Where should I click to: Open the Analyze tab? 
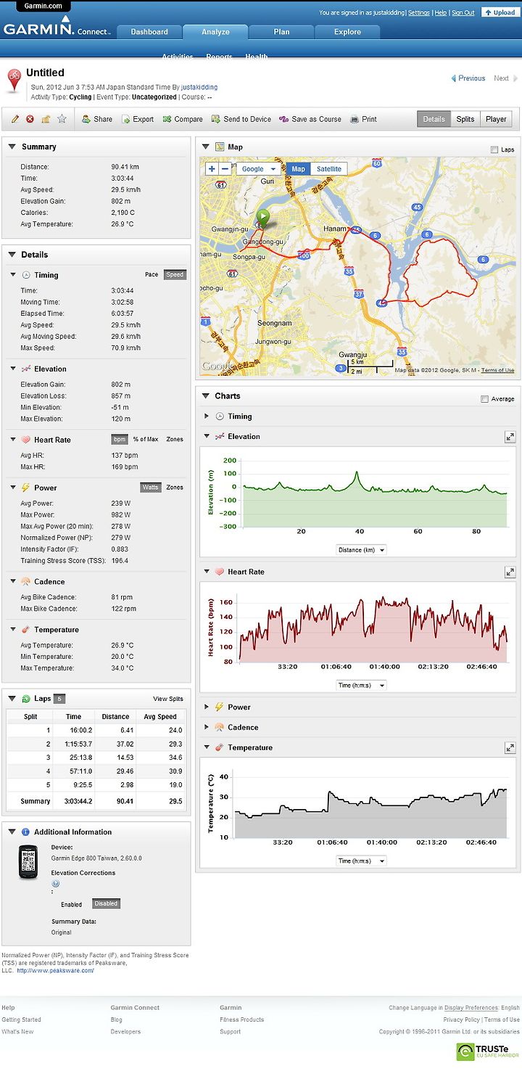pyautogui.click(x=215, y=32)
